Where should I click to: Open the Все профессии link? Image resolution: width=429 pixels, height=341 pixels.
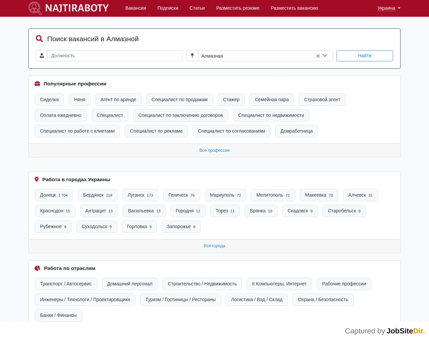coord(214,150)
